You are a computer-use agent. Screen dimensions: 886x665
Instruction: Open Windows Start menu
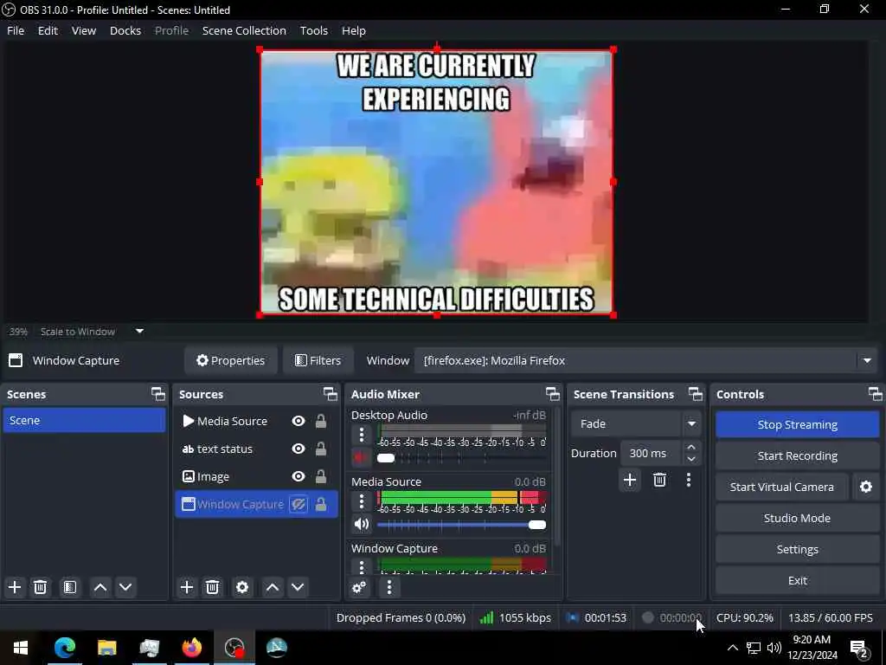pos(21,648)
